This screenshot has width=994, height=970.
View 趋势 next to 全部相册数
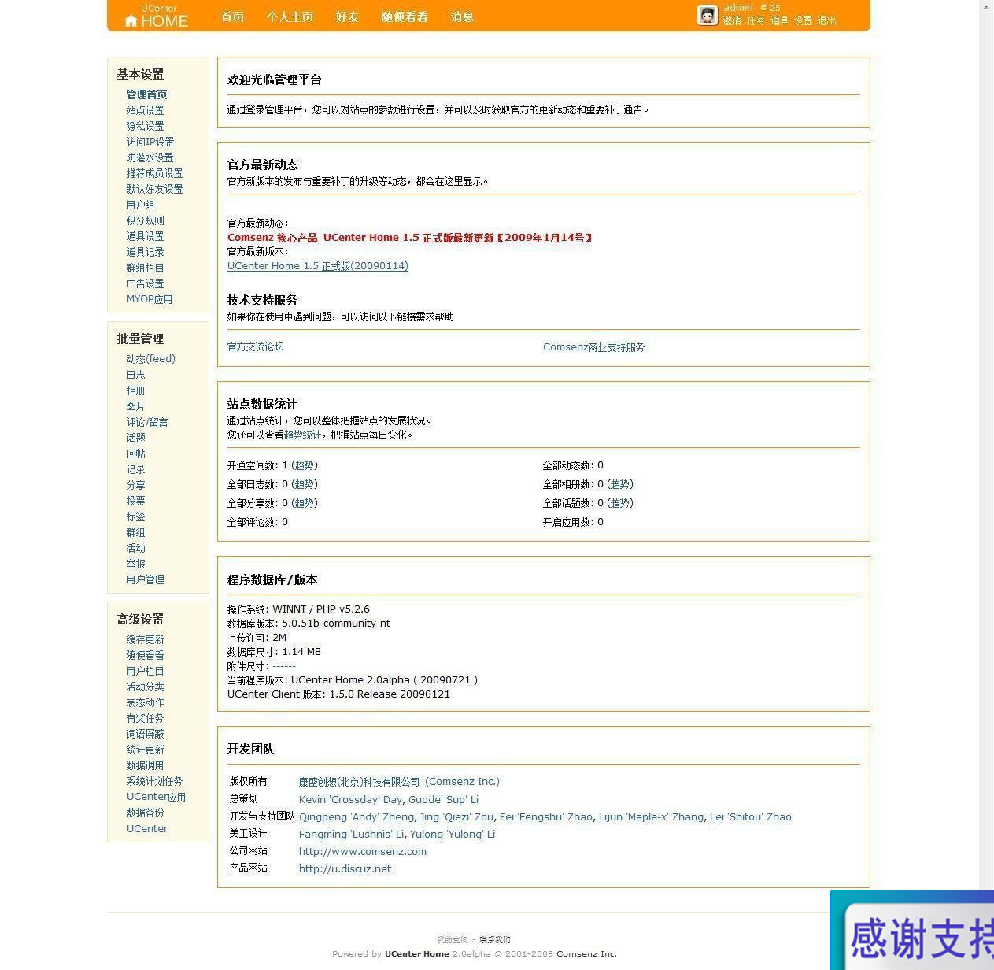click(619, 484)
